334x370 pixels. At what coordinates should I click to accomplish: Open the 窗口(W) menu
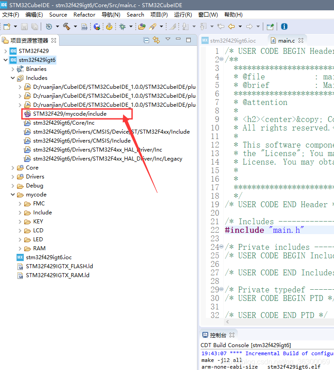tap(208, 15)
